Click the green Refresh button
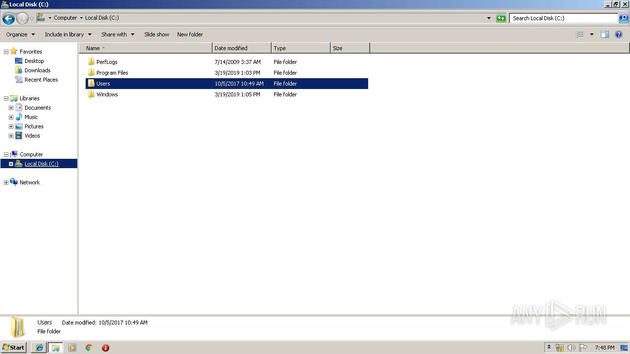630x354 pixels. (501, 18)
